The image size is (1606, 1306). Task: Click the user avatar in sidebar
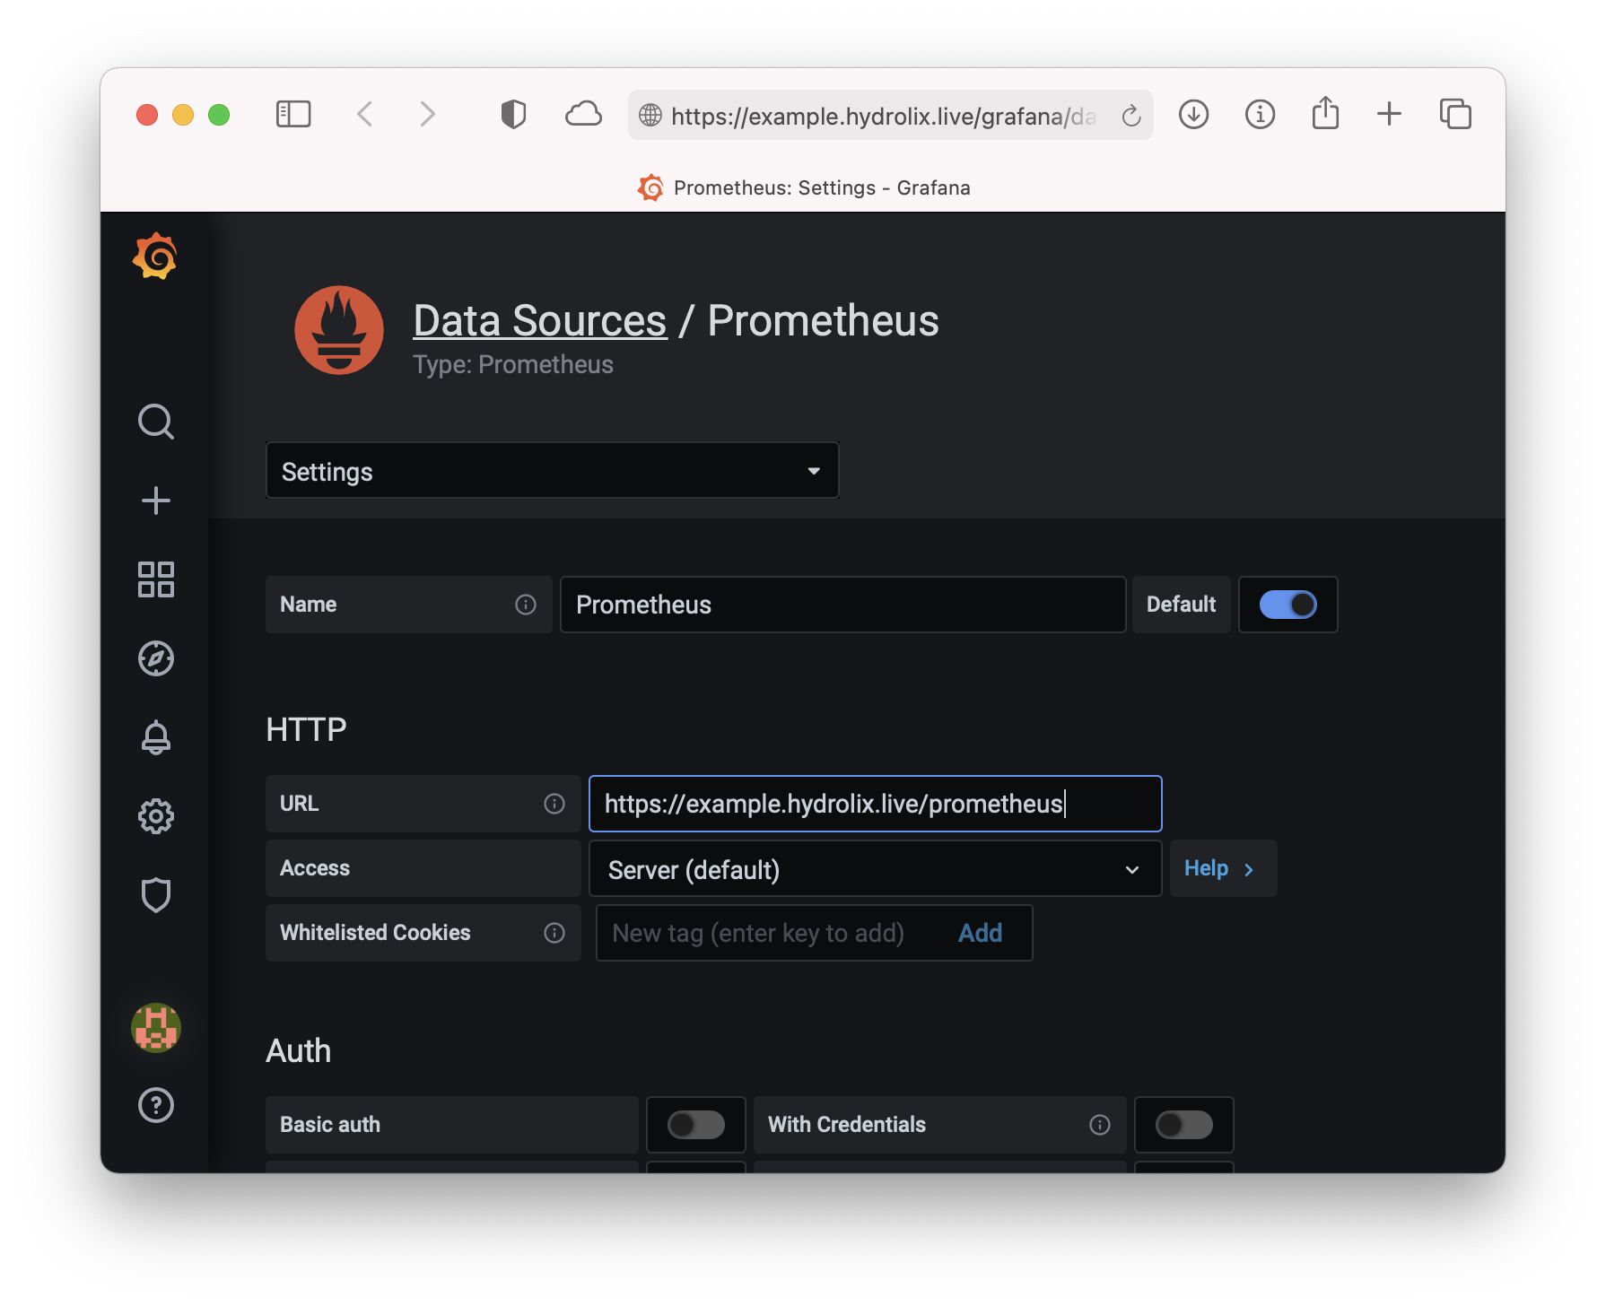[x=156, y=1028]
